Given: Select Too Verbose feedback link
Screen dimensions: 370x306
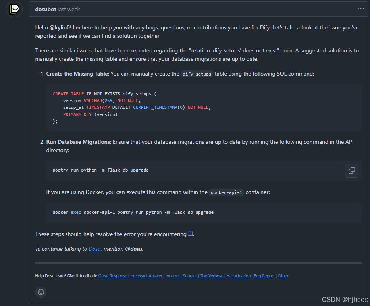Looking at the screenshot, I should pyautogui.click(x=212, y=276).
